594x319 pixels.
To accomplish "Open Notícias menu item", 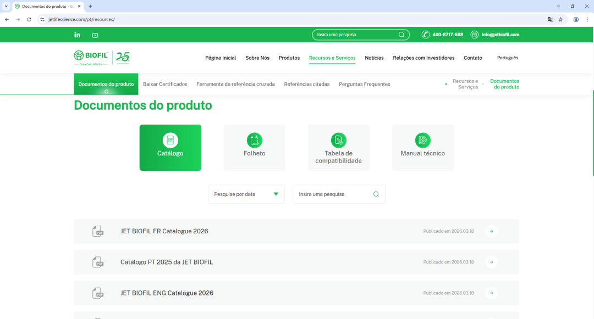I will 375,58.
